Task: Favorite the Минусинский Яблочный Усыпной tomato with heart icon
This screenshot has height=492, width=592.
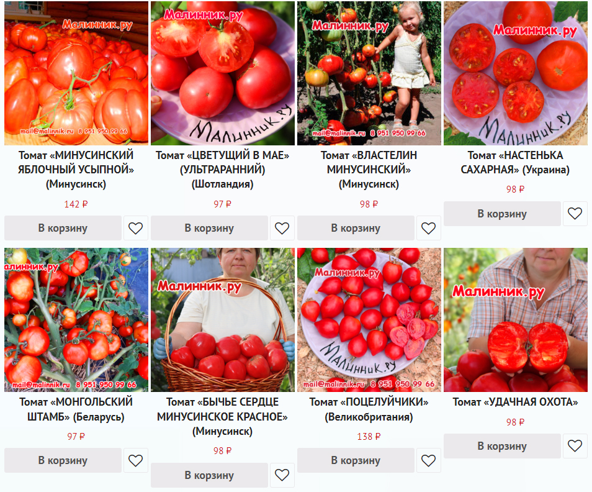Action: (135, 228)
